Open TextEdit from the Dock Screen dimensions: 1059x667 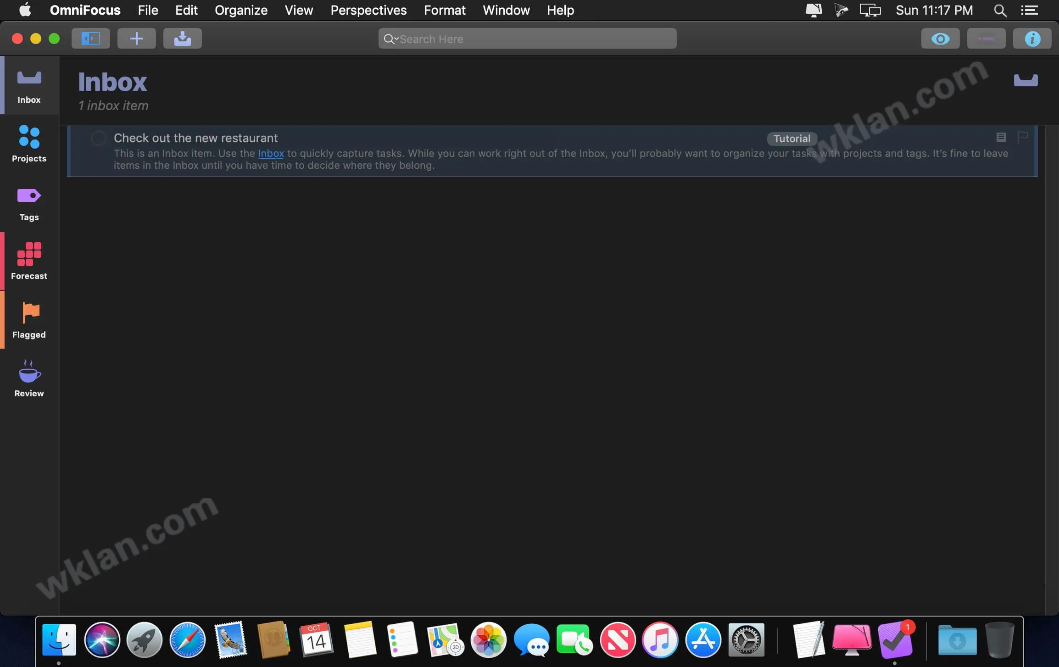pyautogui.click(x=809, y=639)
